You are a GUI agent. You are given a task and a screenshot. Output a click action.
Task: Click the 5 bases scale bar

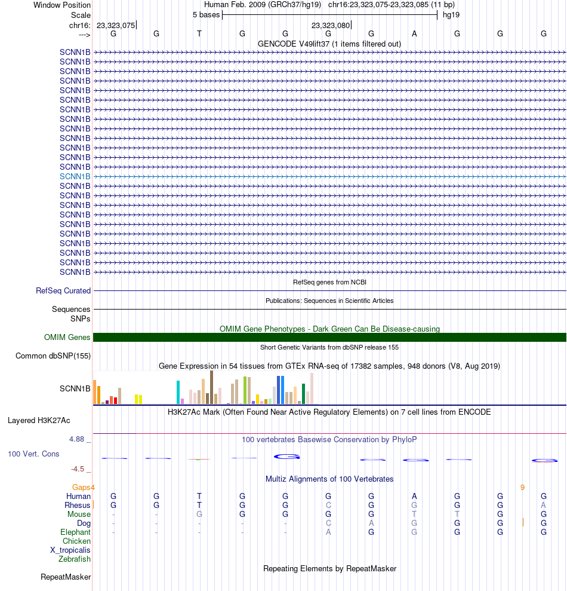point(329,15)
